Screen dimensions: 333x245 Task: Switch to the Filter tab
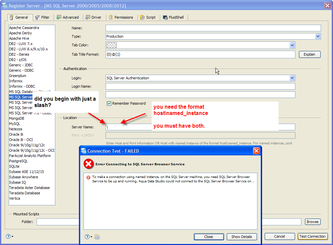point(43,17)
